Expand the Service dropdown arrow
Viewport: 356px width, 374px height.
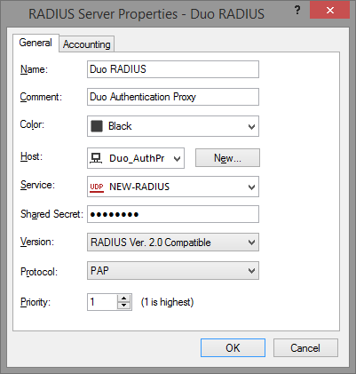pyautogui.click(x=251, y=187)
